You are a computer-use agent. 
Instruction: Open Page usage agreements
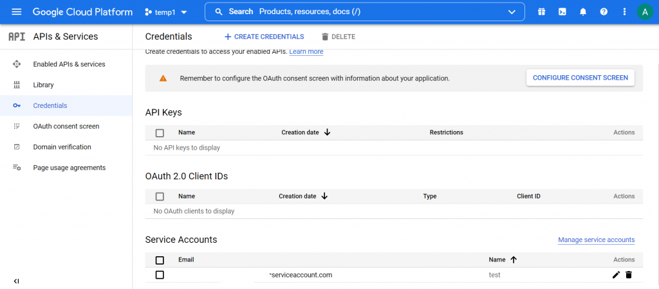(70, 168)
